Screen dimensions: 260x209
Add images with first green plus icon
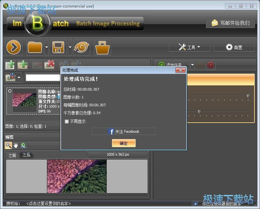point(10,65)
